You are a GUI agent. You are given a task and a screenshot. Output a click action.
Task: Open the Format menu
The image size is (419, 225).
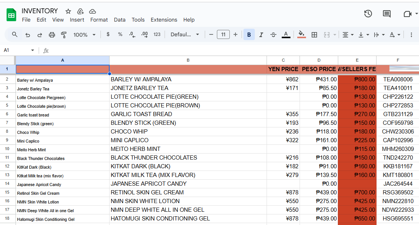pos(99,20)
